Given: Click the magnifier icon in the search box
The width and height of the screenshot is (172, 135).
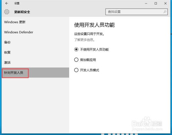Looking at the screenshot, I should point(165,12).
